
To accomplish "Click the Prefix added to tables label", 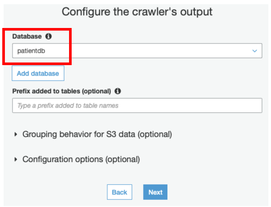I will click(62, 91).
